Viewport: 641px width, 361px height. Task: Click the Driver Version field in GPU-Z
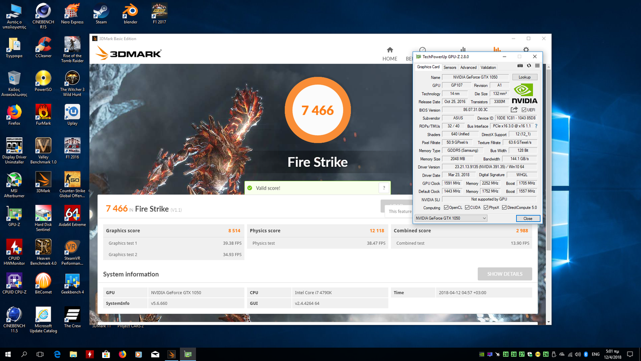point(489,167)
